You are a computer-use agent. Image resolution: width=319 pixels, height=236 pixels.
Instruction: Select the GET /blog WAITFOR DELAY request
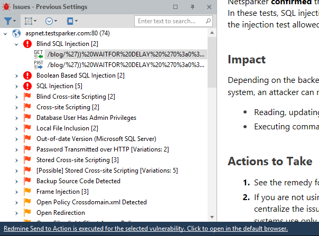point(125,54)
